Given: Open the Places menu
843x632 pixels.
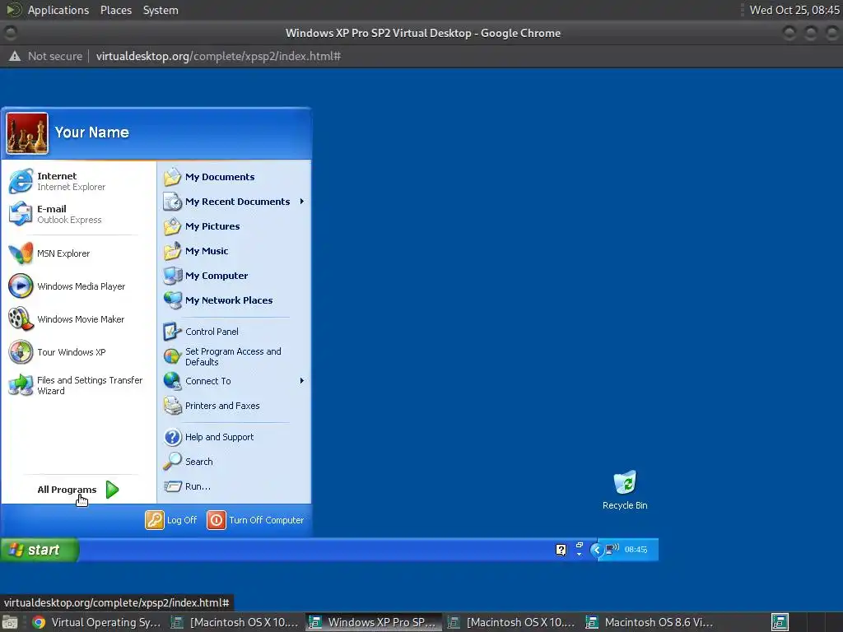Looking at the screenshot, I should point(115,10).
